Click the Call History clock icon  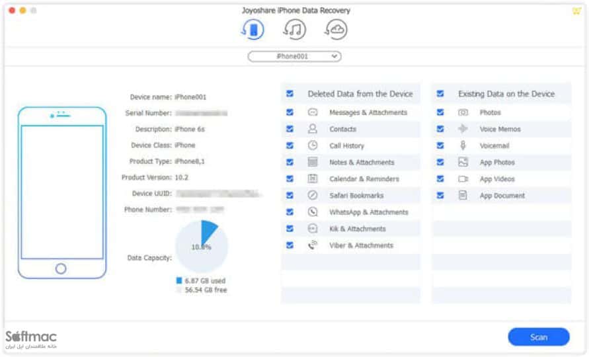[313, 145]
